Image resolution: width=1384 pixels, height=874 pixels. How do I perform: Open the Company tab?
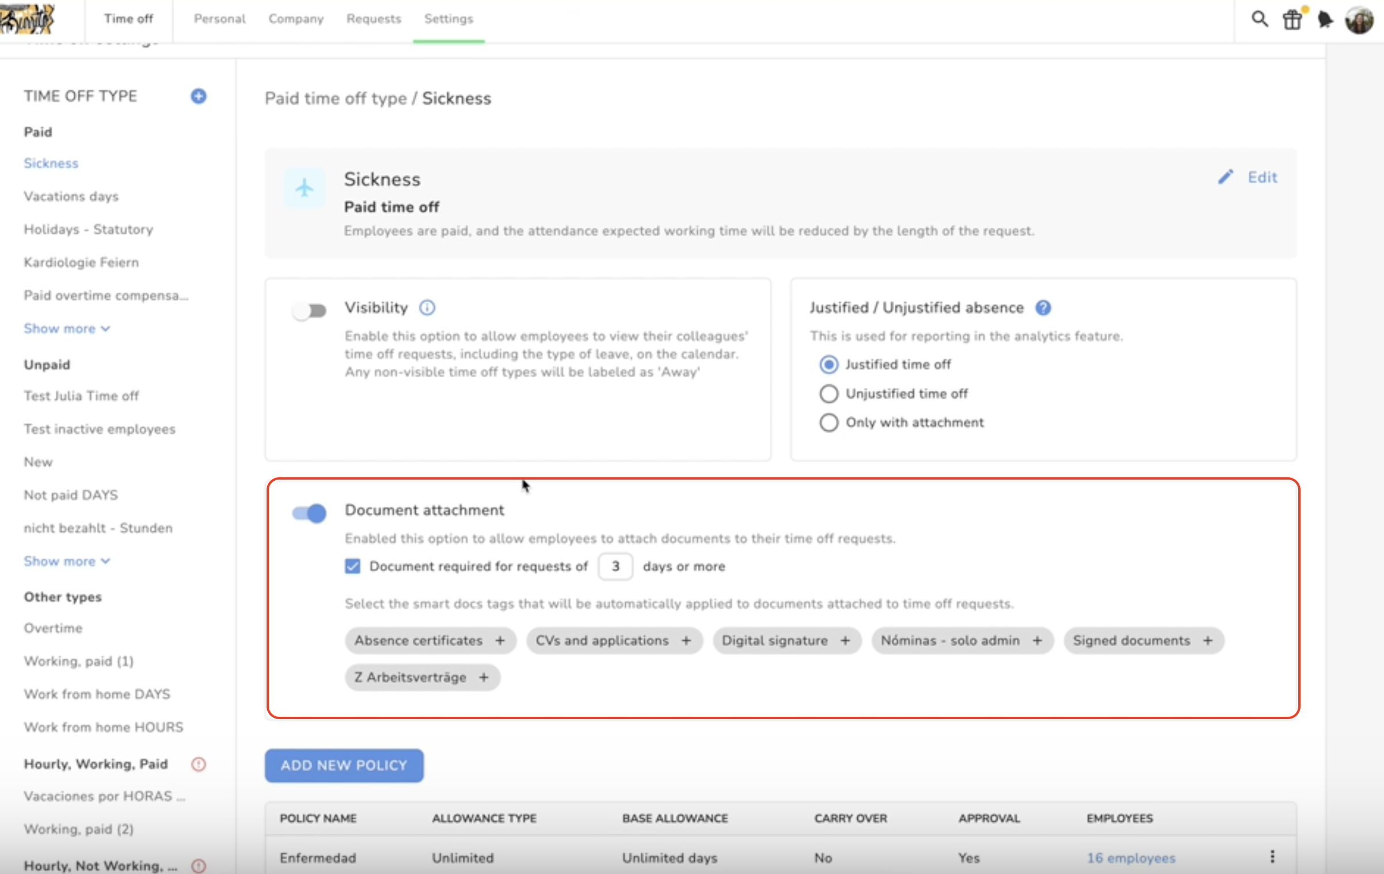296,19
